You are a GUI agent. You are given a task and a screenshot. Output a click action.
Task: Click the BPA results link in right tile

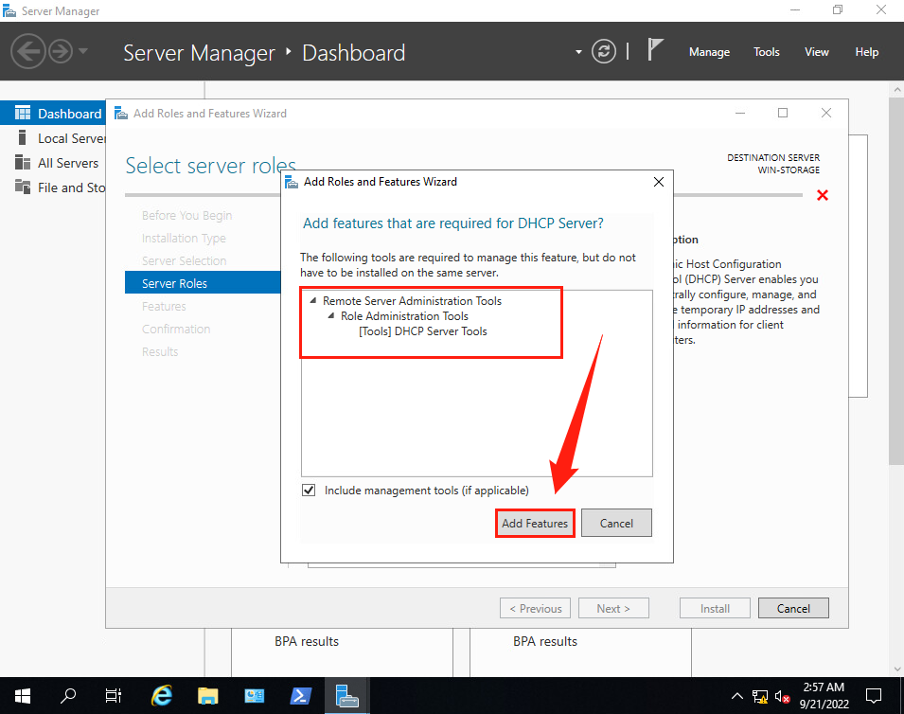545,641
